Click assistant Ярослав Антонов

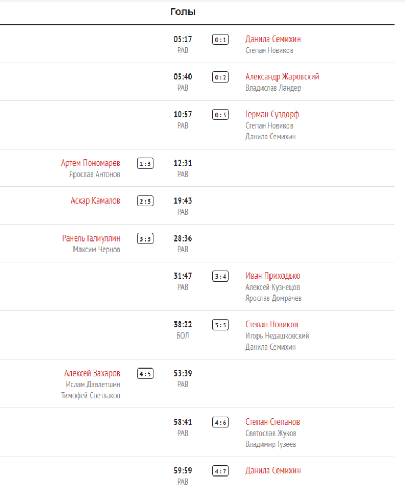tap(94, 175)
